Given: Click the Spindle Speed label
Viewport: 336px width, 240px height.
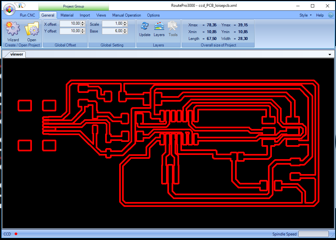Looking at the screenshot, I should pyautogui.click(x=284, y=234).
